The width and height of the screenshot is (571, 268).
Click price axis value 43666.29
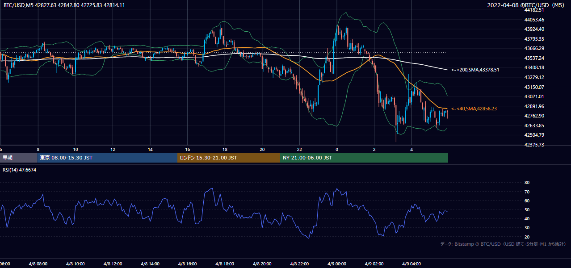[534, 48]
